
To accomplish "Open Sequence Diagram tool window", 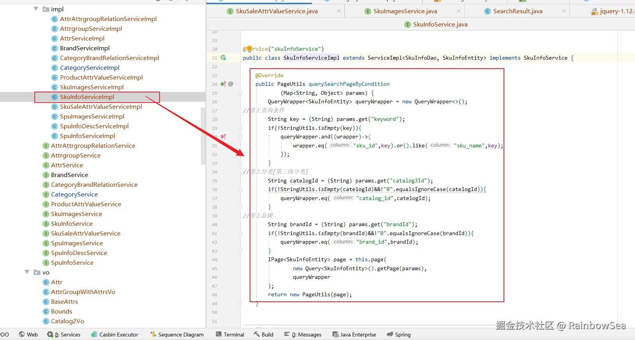I will click(x=177, y=335).
